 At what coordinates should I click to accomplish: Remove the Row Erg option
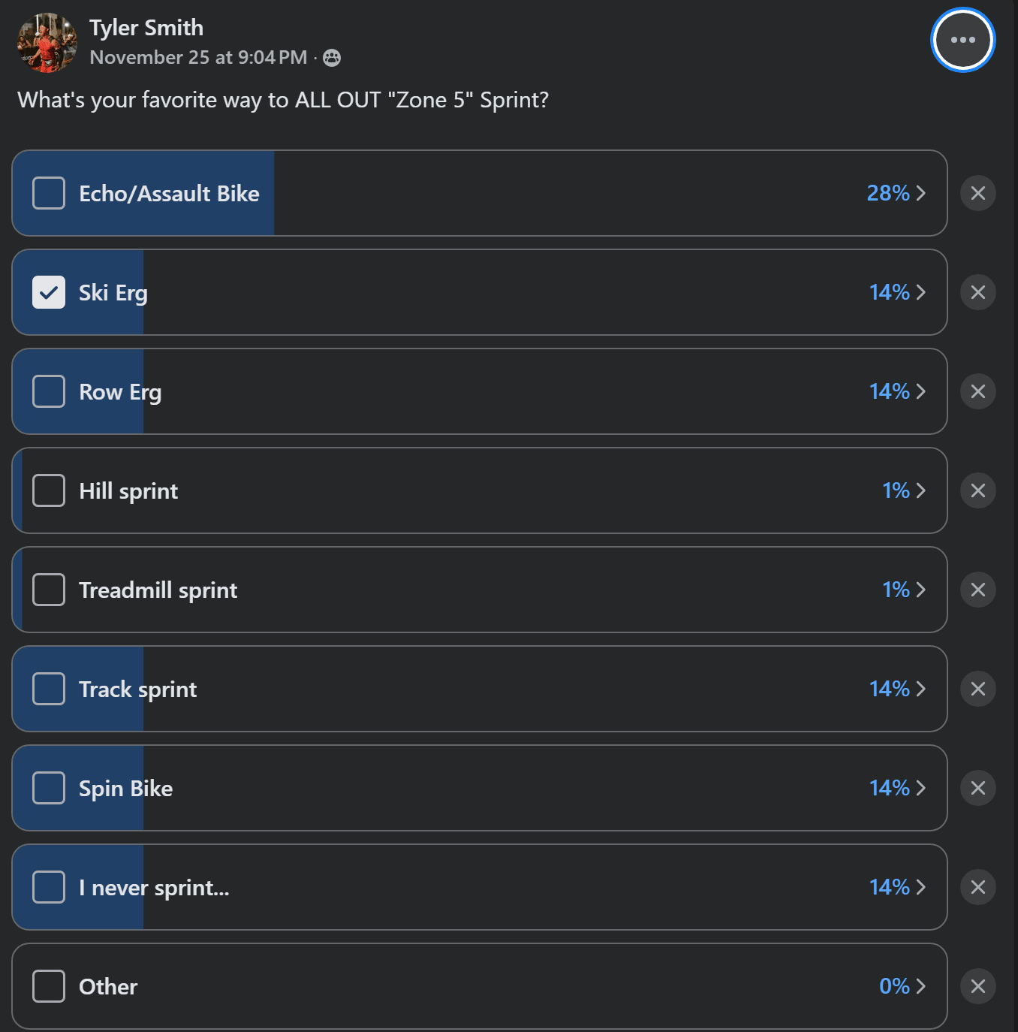tap(977, 391)
